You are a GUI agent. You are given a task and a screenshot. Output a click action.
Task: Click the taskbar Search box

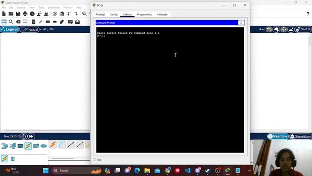pos(77,171)
